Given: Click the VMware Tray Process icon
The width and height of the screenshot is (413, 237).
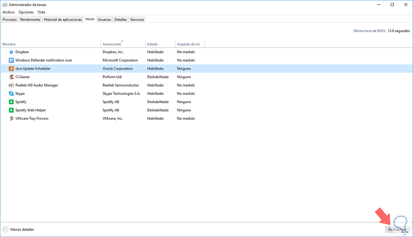Looking at the screenshot, I should pos(11,118).
